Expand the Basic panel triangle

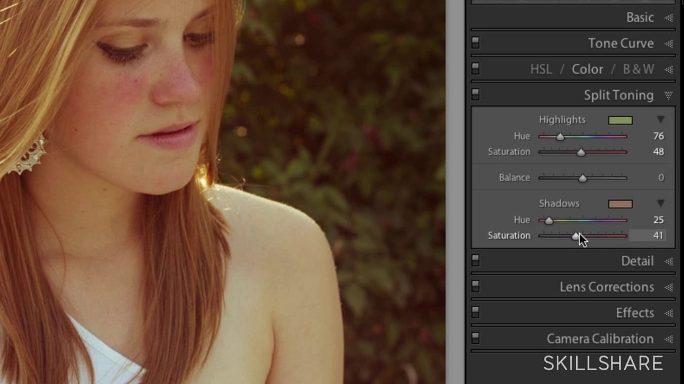tap(668, 18)
